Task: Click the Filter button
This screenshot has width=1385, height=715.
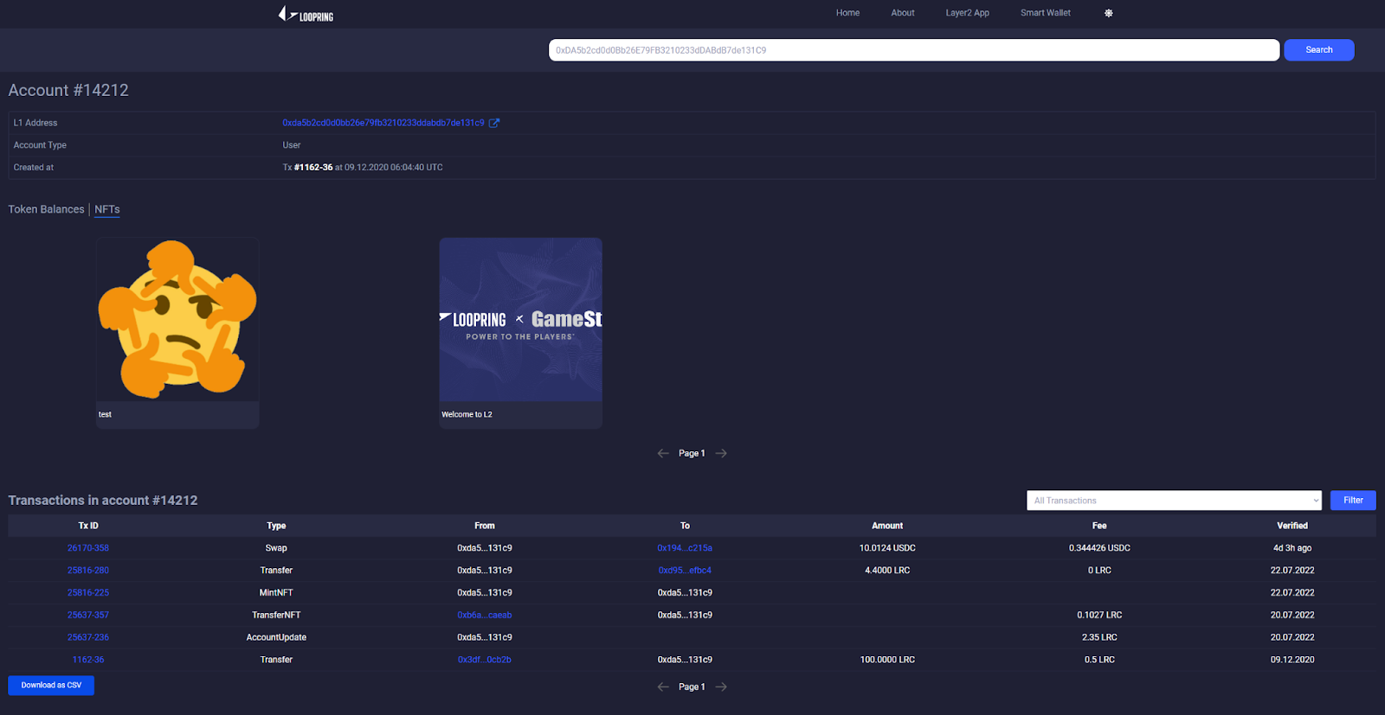Action: pos(1352,501)
